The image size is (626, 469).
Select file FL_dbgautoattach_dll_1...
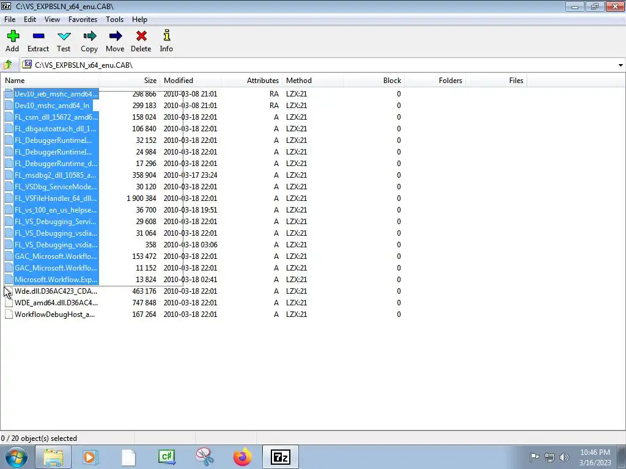point(56,129)
